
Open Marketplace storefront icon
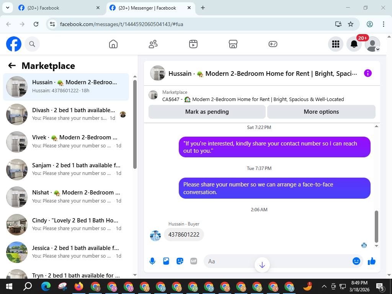click(233, 44)
